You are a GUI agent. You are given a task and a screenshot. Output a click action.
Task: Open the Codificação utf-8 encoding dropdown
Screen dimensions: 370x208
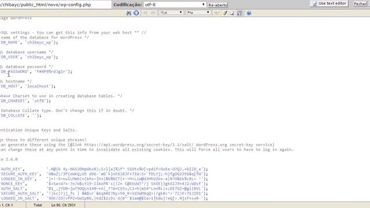pos(175,5)
